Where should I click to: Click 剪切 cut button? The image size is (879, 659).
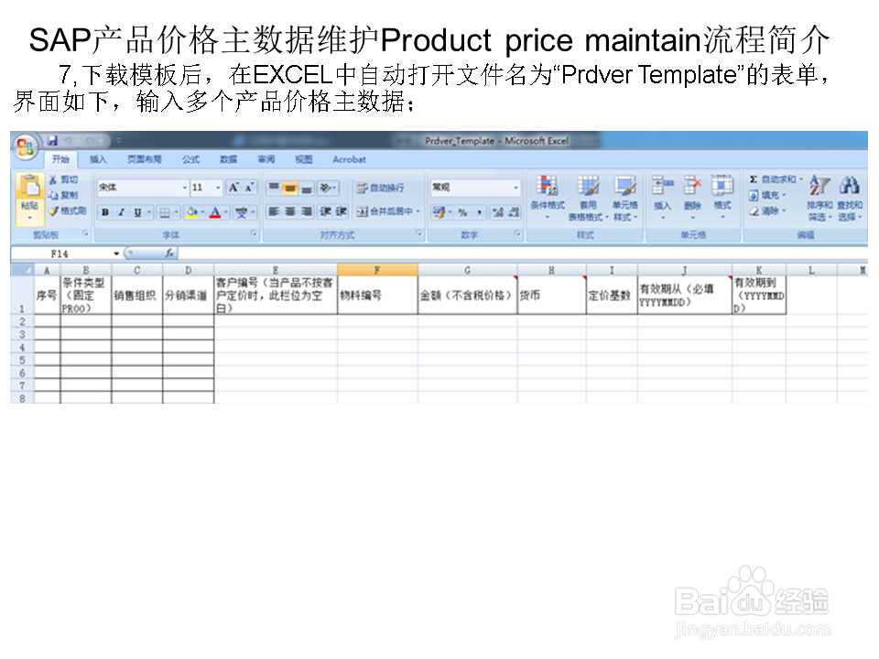click(63, 180)
